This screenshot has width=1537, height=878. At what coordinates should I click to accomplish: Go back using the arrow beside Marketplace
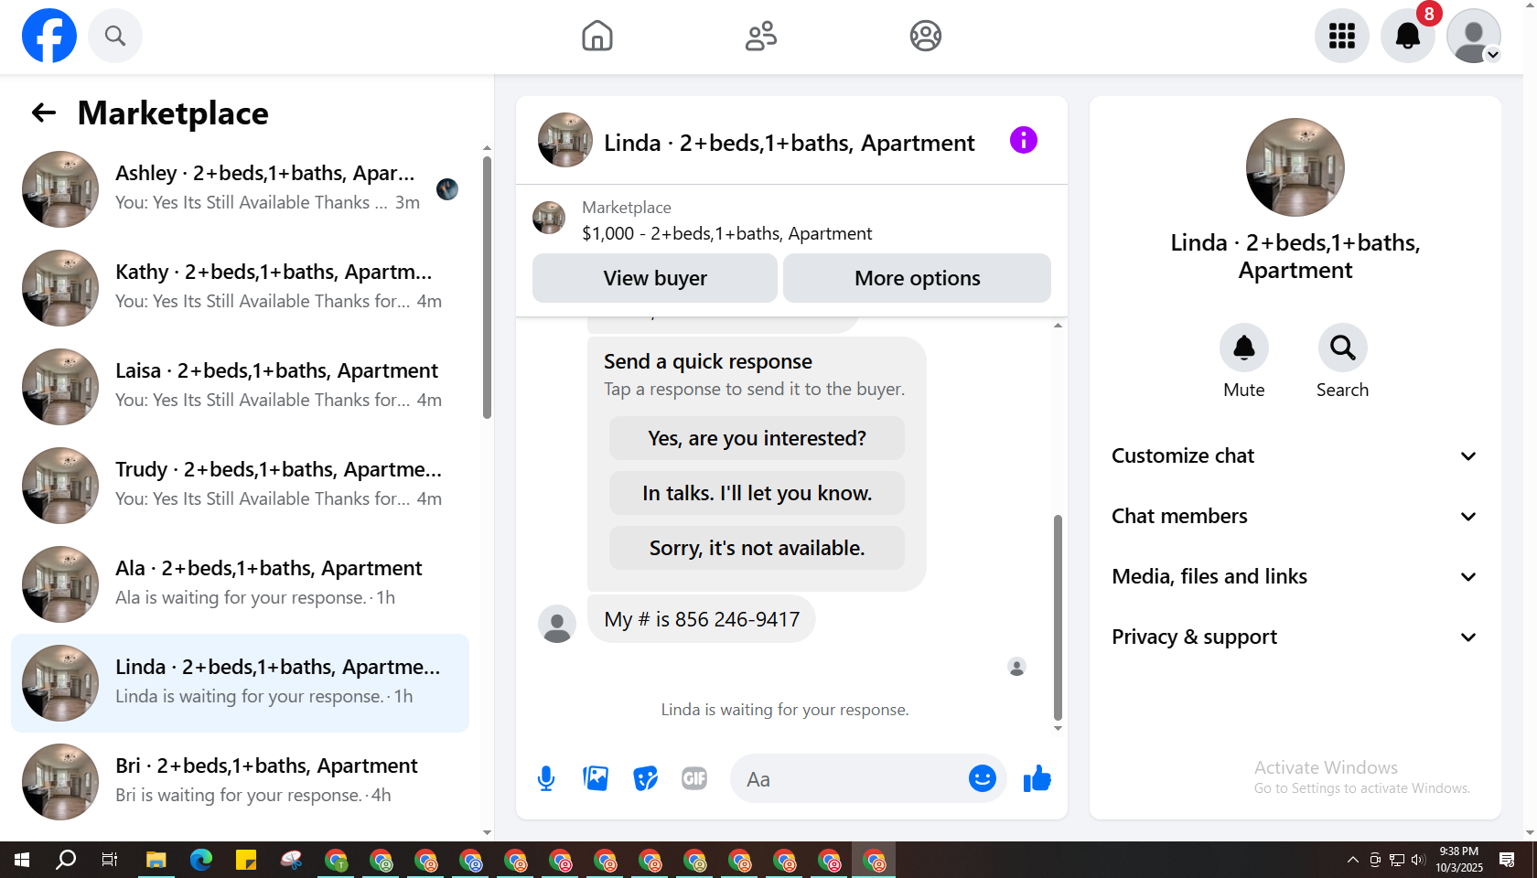coord(44,112)
